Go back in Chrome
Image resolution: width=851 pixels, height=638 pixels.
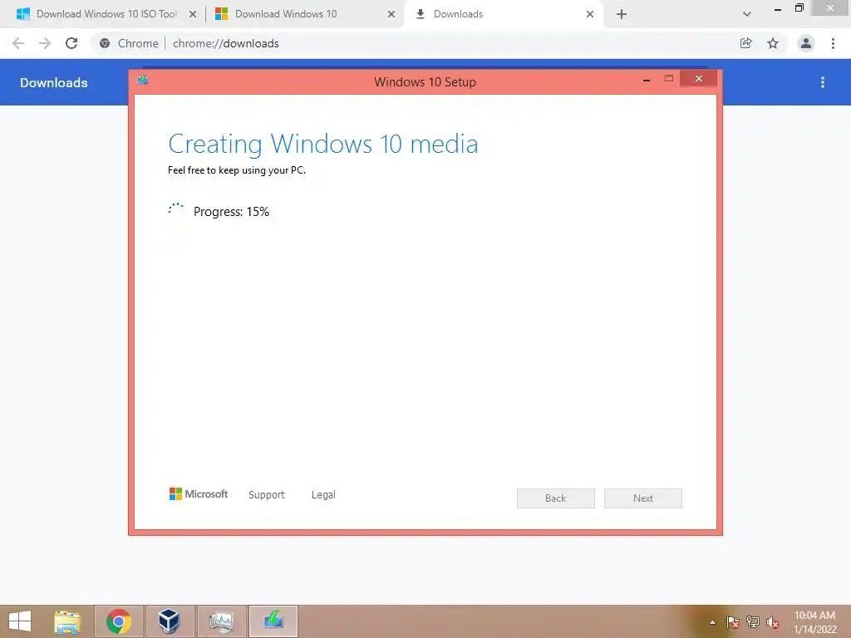click(18, 43)
